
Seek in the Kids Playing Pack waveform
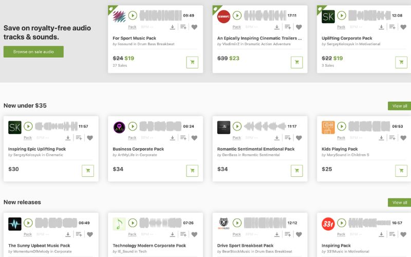pyautogui.click(x=369, y=126)
